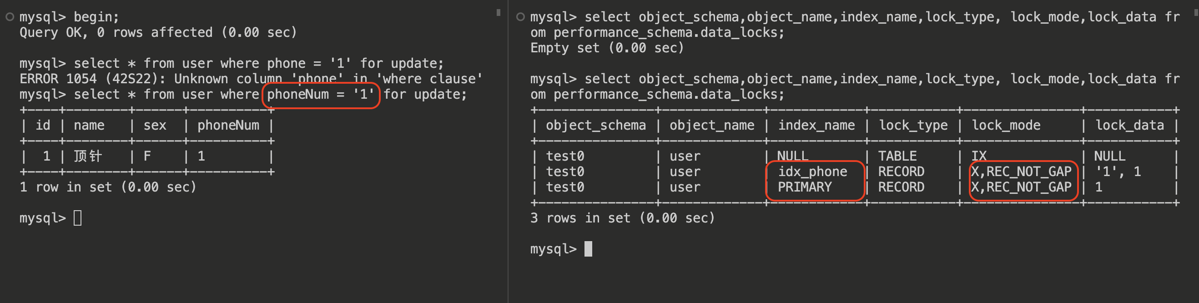Click the hollow cursor in the left terminal
1199x303 pixels.
[x=78, y=218]
